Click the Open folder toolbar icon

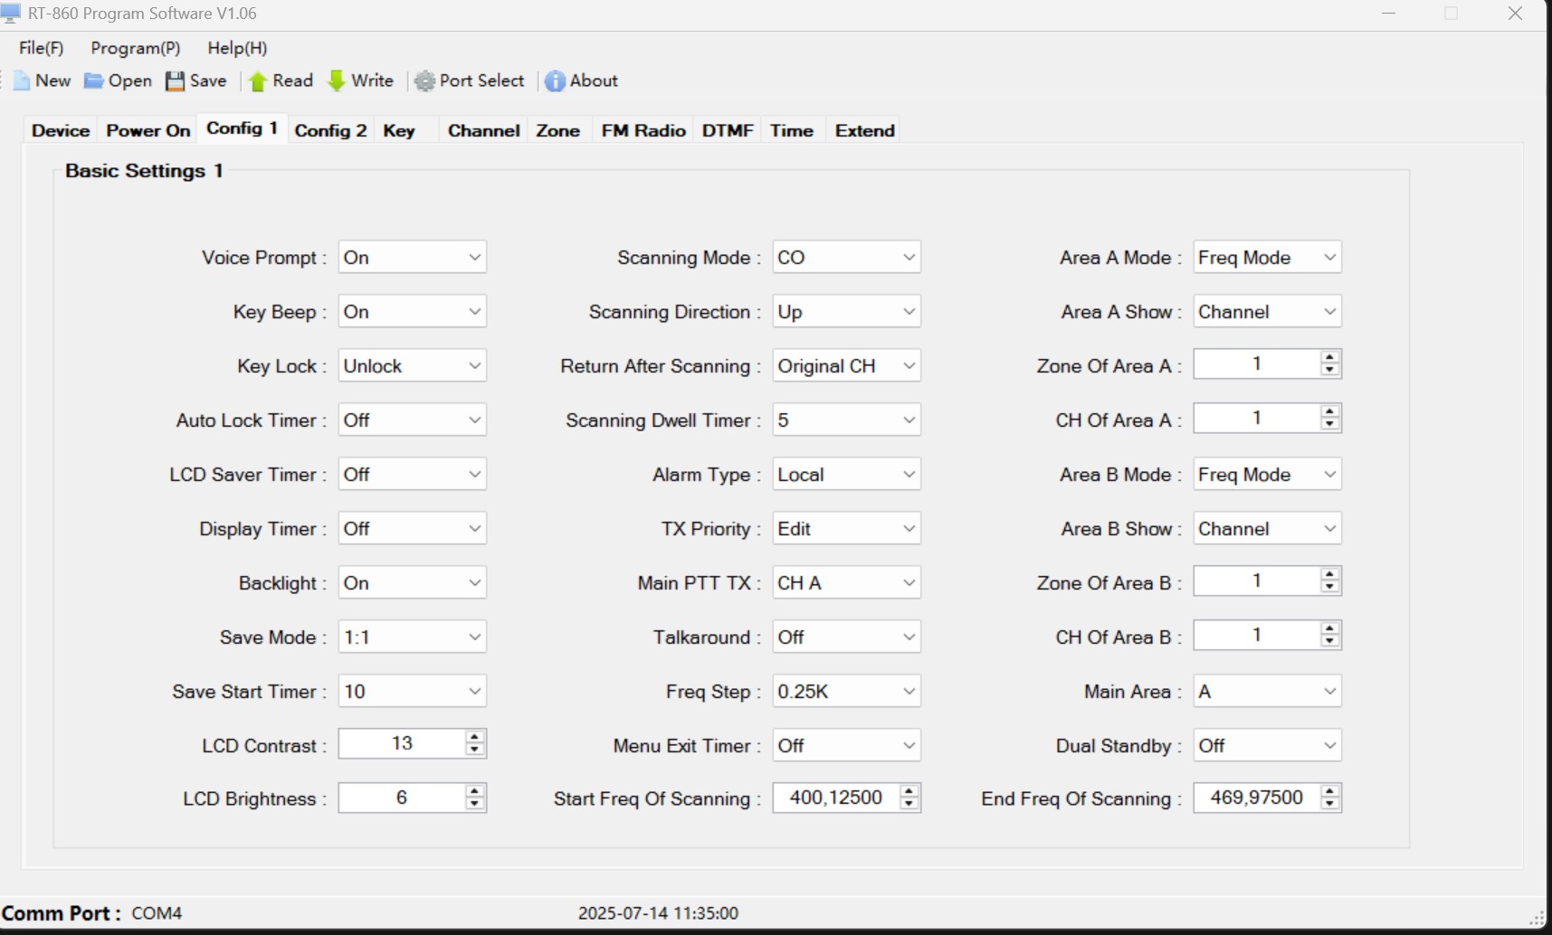coord(93,81)
